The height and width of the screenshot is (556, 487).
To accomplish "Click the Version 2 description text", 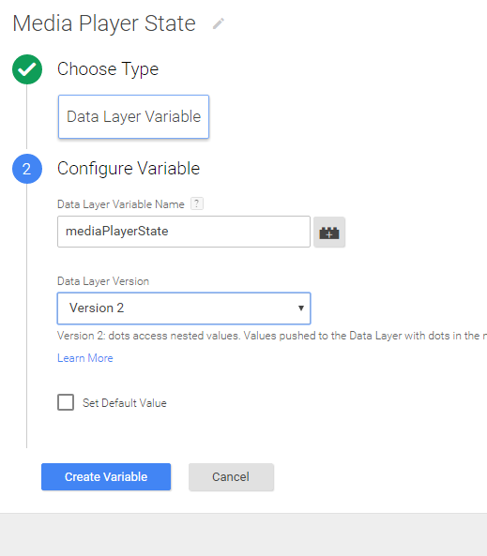I will (x=272, y=336).
